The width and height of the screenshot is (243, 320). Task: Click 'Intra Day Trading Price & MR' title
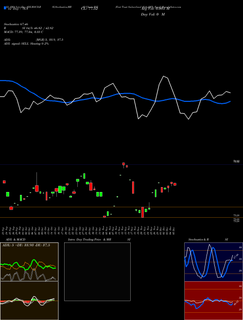click(90, 240)
